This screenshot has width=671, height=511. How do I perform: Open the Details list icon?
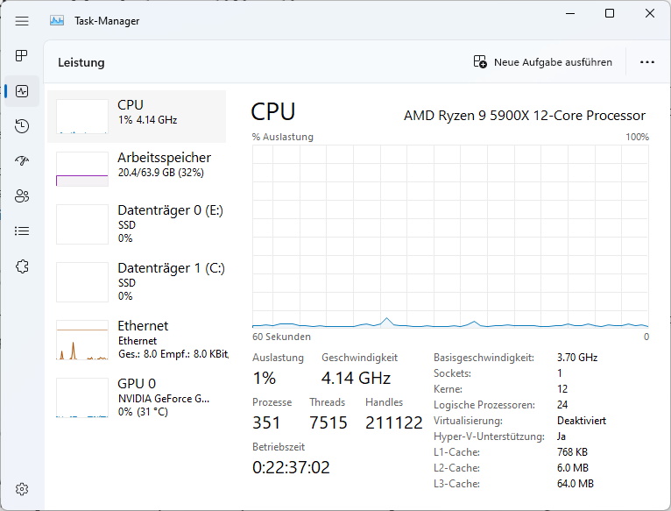point(22,231)
